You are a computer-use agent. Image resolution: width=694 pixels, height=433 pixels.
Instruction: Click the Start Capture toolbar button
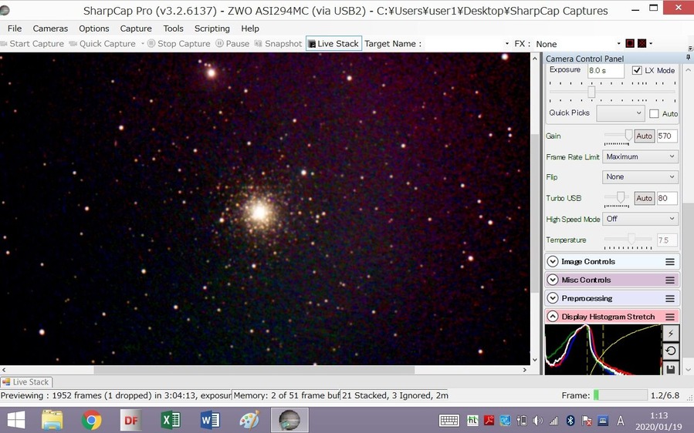(32, 44)
